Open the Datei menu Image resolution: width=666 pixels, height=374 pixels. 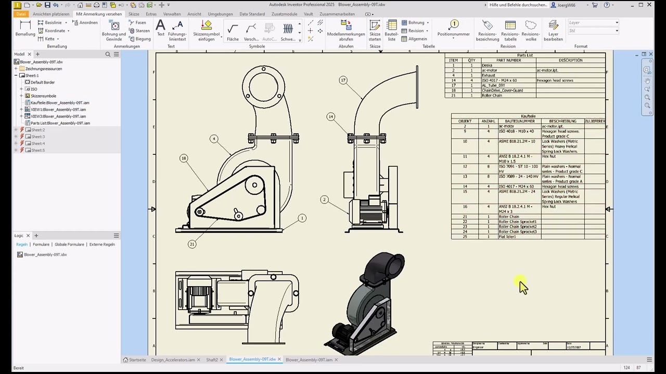(21, 14)
